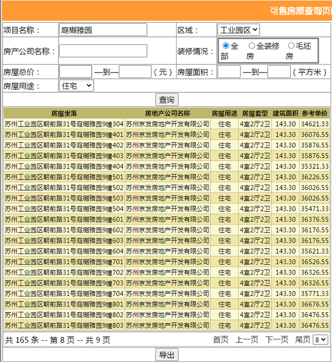Select the 全部 decoration radio button
This screenshot has height=362, width=332.
pos(226,46)
